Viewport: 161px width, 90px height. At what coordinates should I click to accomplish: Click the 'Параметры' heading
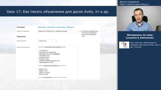pyautogui.click(x=21, y=36)
